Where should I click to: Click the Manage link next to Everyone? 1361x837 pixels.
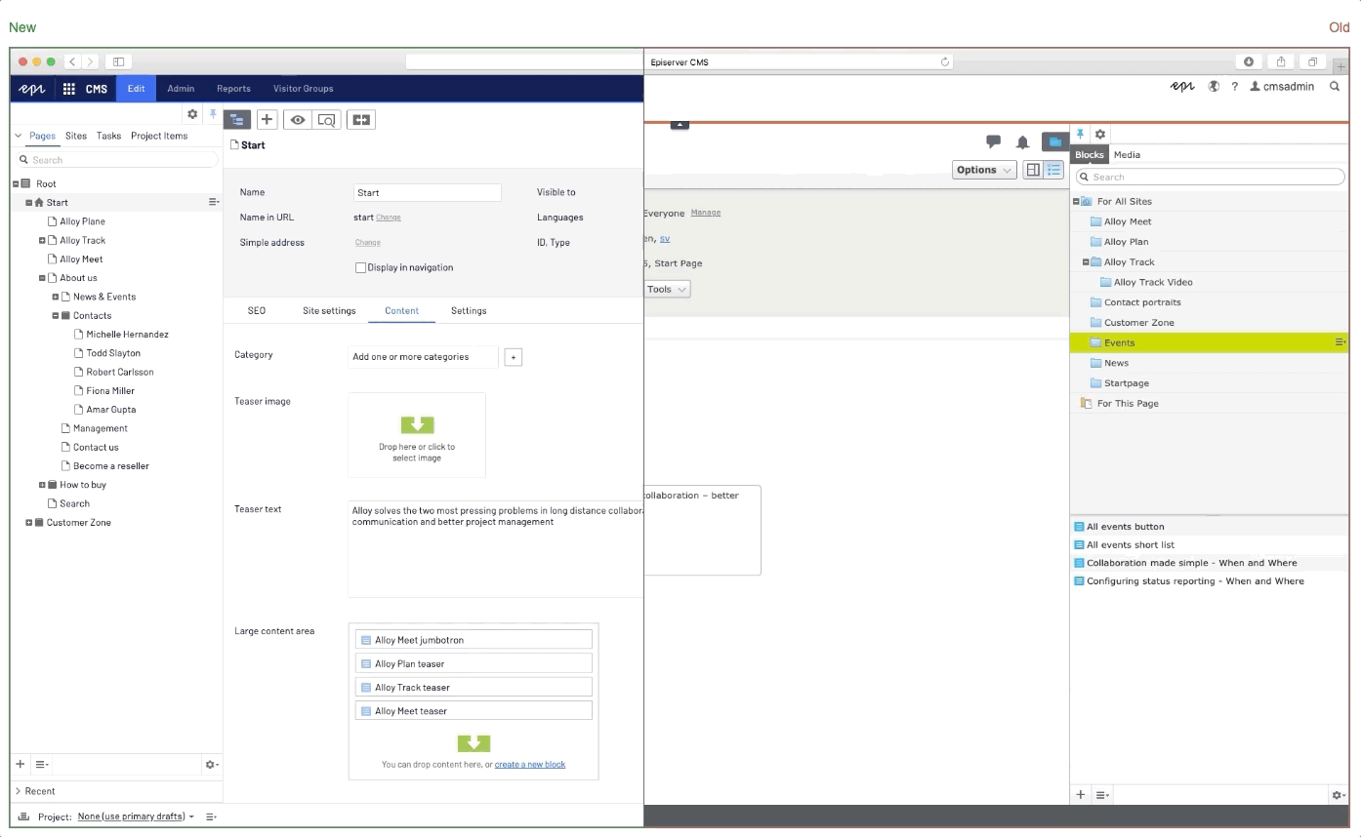click(x=705, y=213)
